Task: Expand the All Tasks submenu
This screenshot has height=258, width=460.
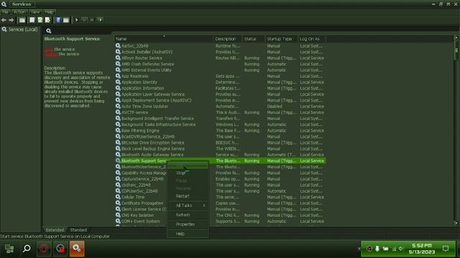Action: coord(188,206)
